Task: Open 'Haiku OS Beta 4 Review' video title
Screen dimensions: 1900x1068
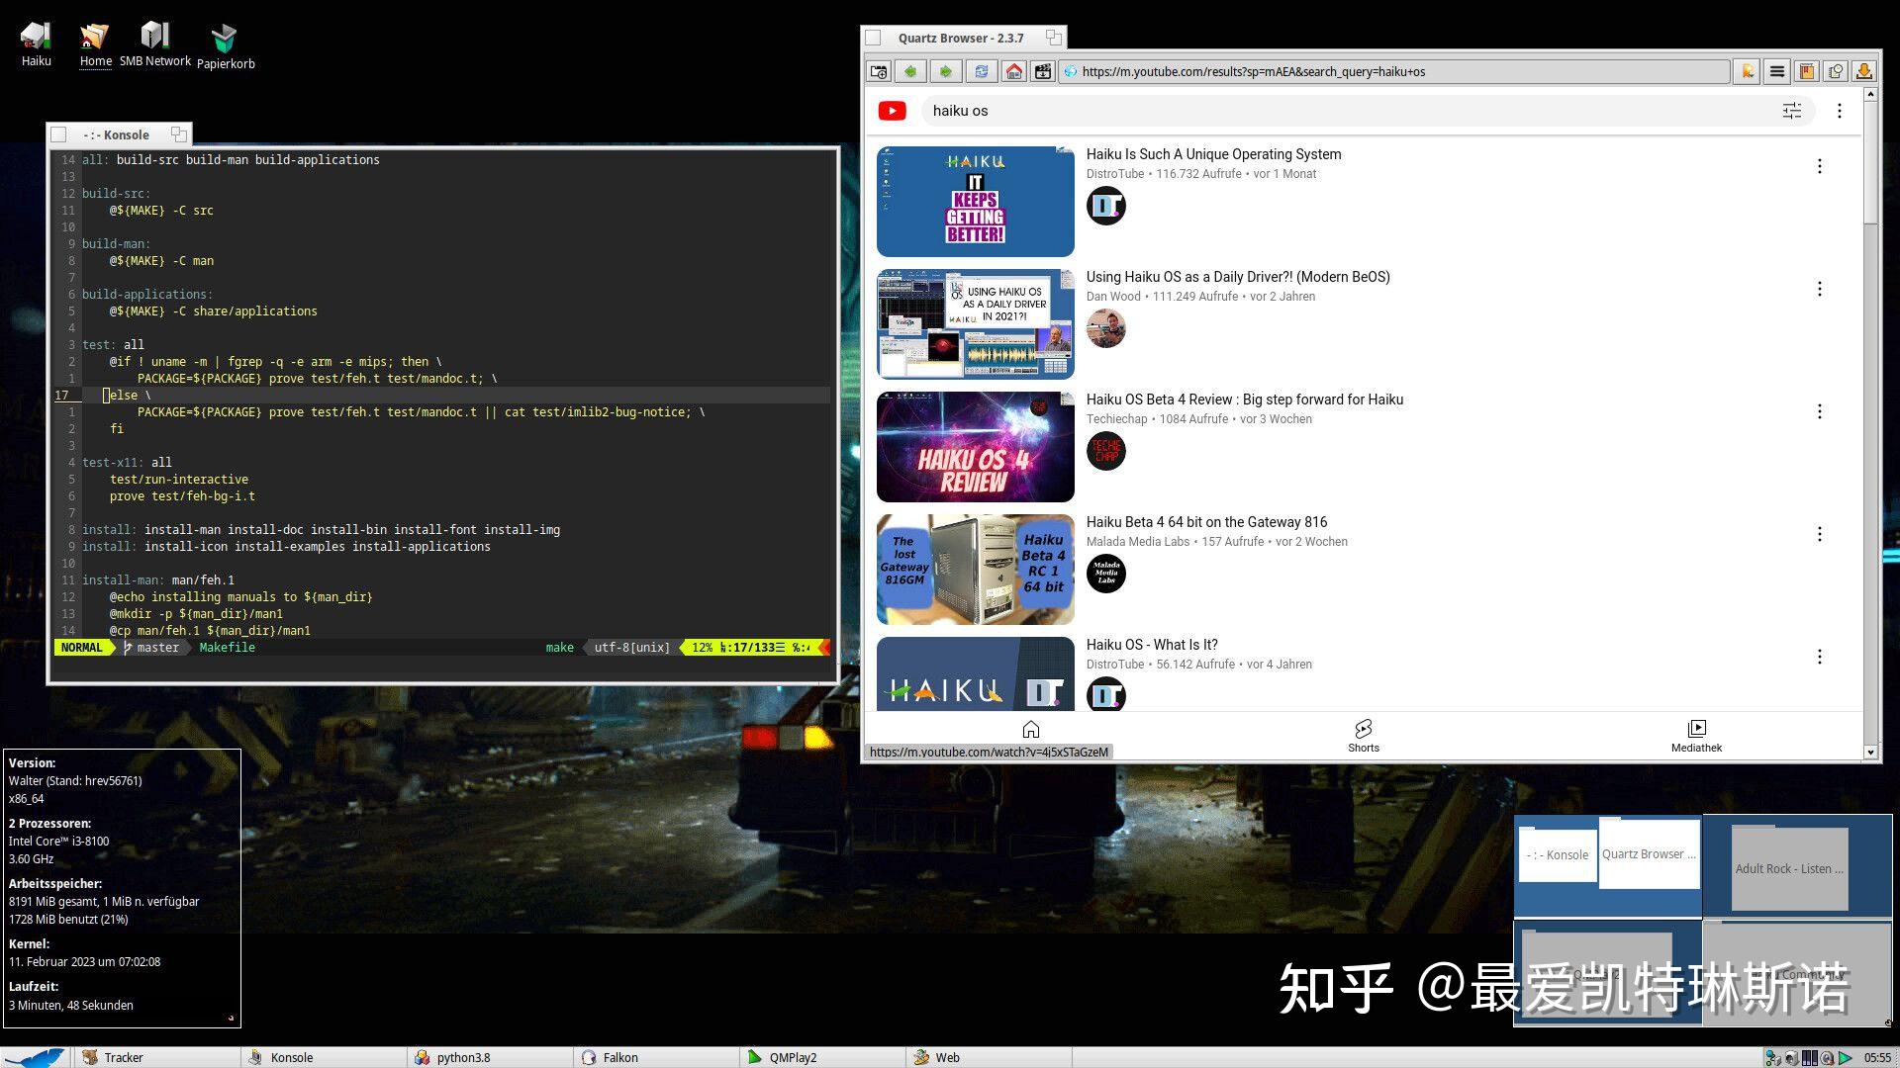Action: [1244, 400]
